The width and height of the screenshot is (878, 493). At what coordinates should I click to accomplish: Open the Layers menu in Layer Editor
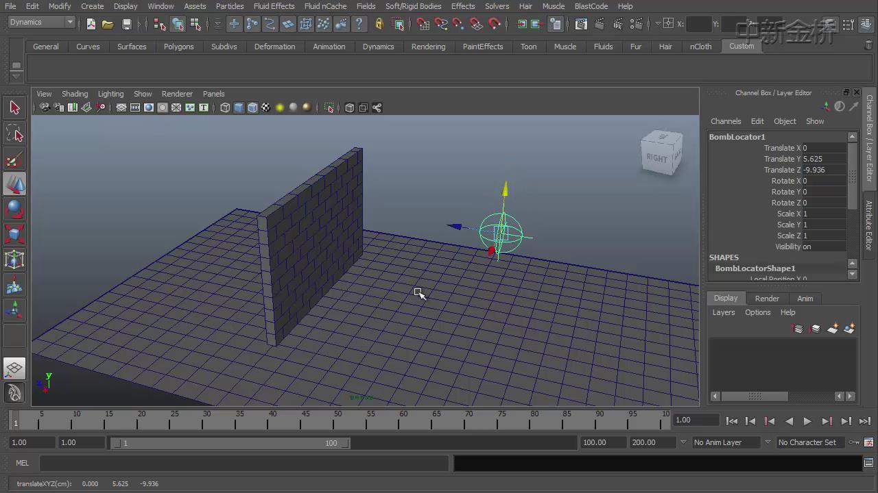[723, 312]
